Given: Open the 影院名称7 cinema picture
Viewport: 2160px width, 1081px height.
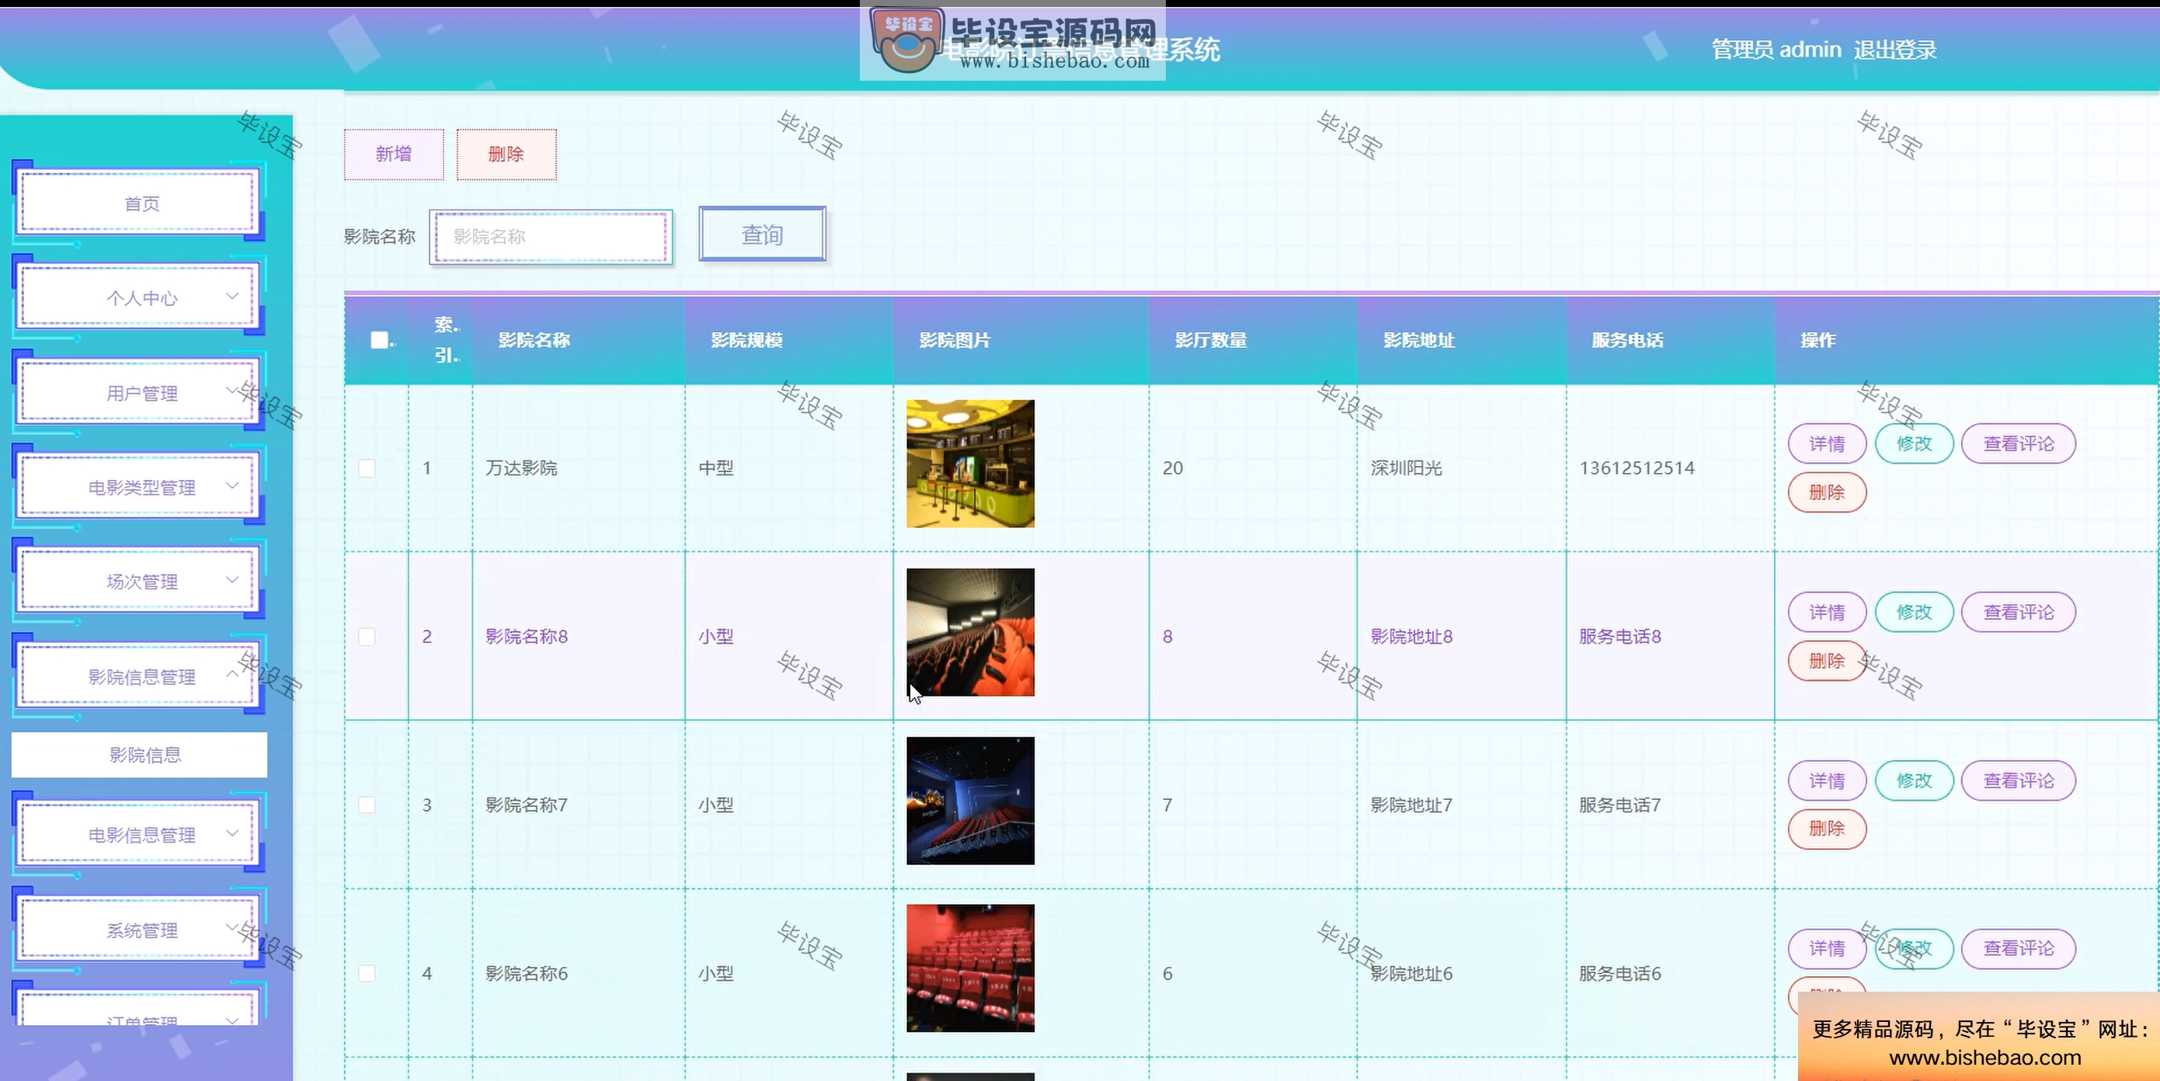Looking at the screenshot, I should point(970,801).
